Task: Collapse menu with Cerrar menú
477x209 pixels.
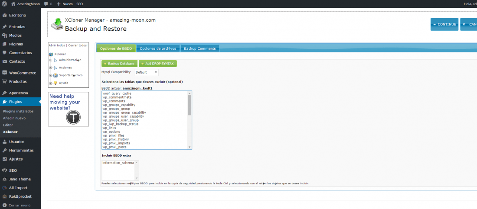Action: tap(20, 205)
